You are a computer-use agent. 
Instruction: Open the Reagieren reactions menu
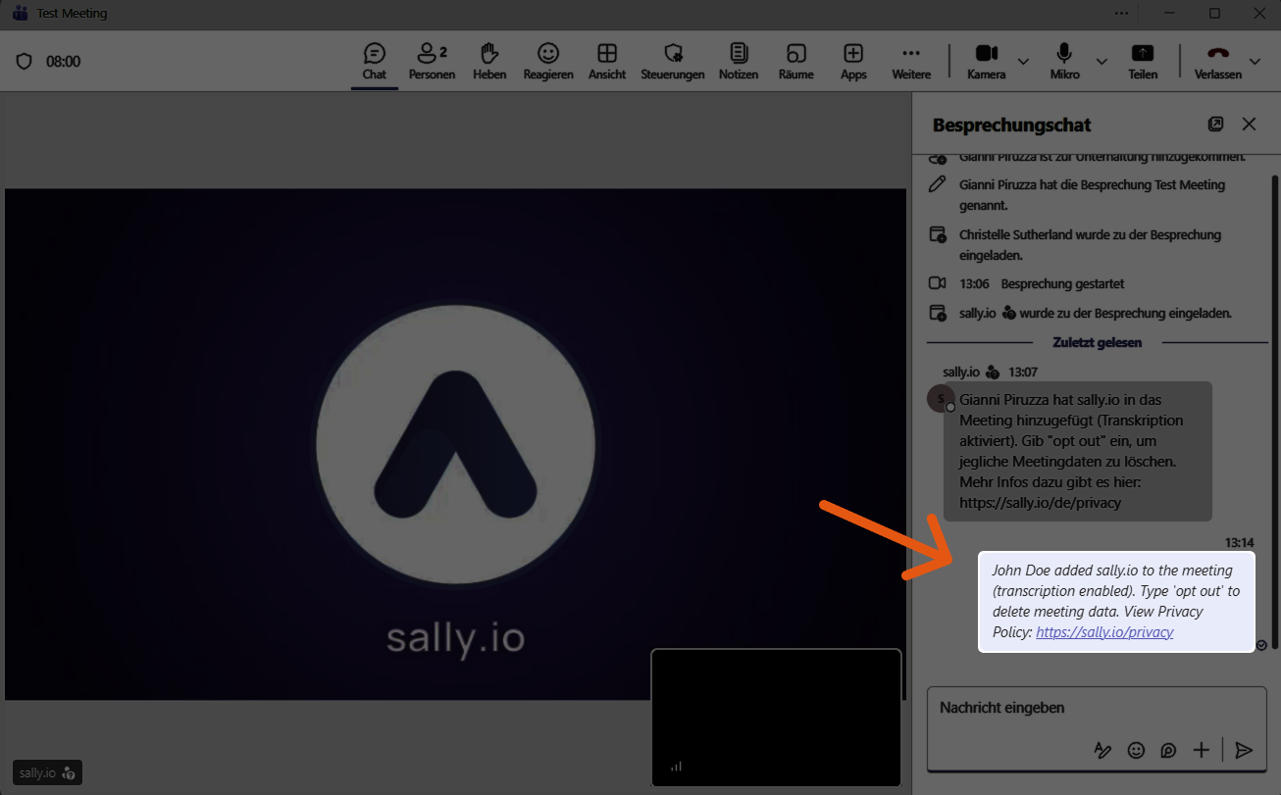pos(548,61)
